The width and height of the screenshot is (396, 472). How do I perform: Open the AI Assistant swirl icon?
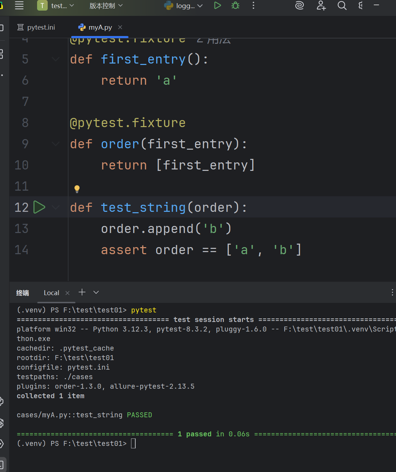click(300, 5)
